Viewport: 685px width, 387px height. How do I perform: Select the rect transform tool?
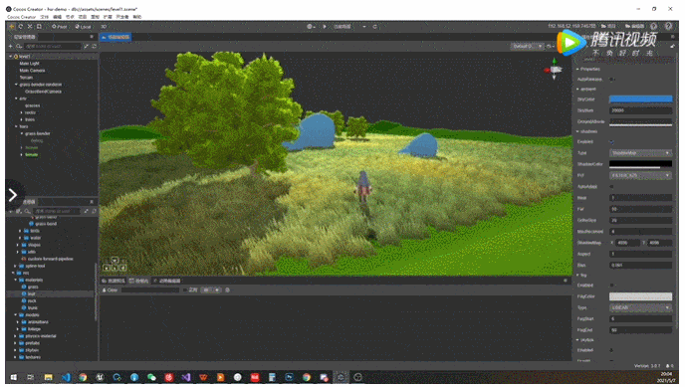[39, 27]
